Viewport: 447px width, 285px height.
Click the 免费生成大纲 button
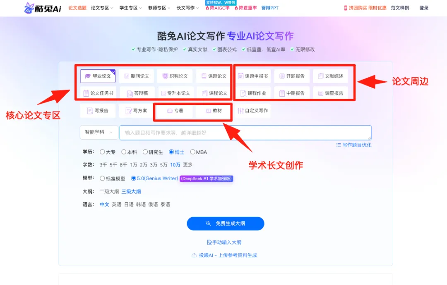tap(226, 223)
